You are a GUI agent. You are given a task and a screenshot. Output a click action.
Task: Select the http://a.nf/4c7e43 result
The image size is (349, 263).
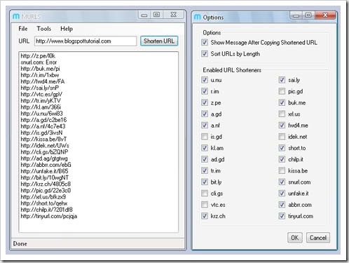tap(43, 126)
